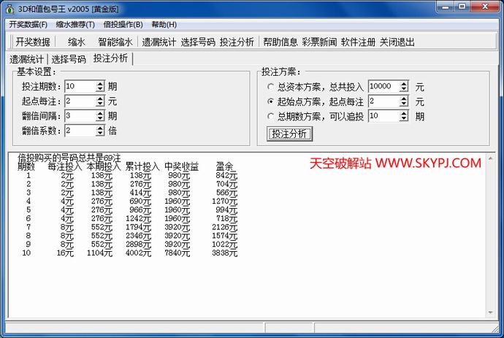Click the 投注分析 button under 投注方案
504x338 pixels.
pos(291,134)
